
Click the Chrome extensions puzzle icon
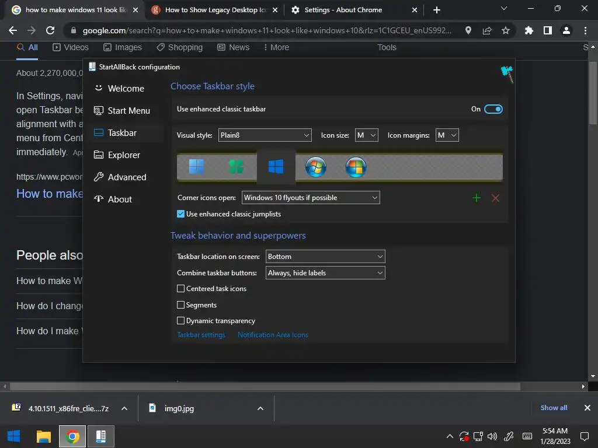click(x=529, y=30)
